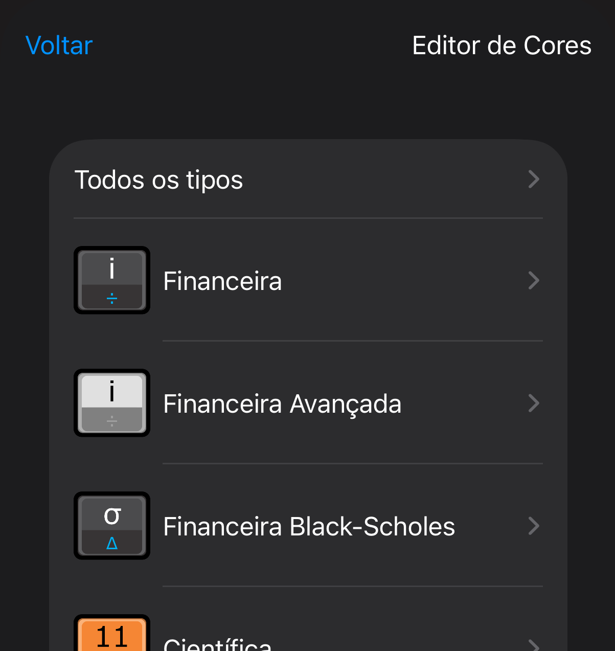Click the blue delta symbol on Black-Scholes icon
Image resolution: width=615 pixels, height=651 pixels.
[x=112, y=543]
